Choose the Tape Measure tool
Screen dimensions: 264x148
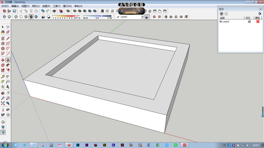pyautogui.click(x=3, y=77)
